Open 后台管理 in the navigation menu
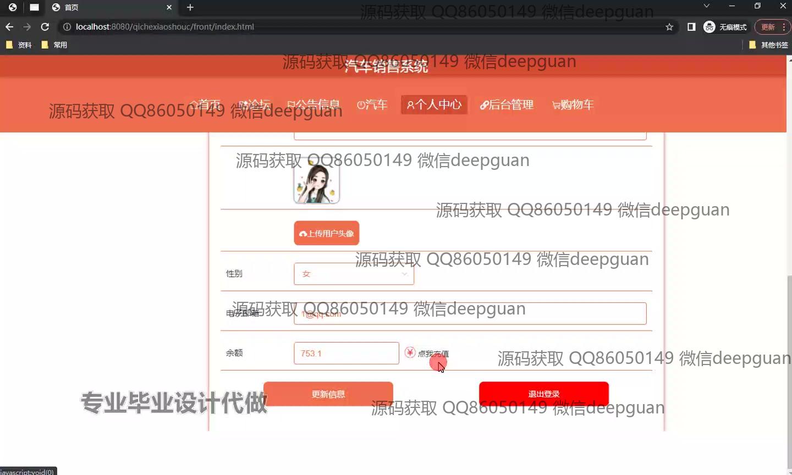 tap(507, 104)
